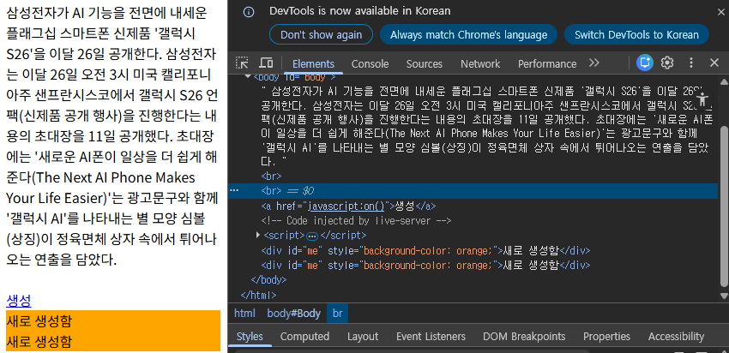Open the Sources tab
The width and height of the screenshot is (729, 353).
click(425, 63)
